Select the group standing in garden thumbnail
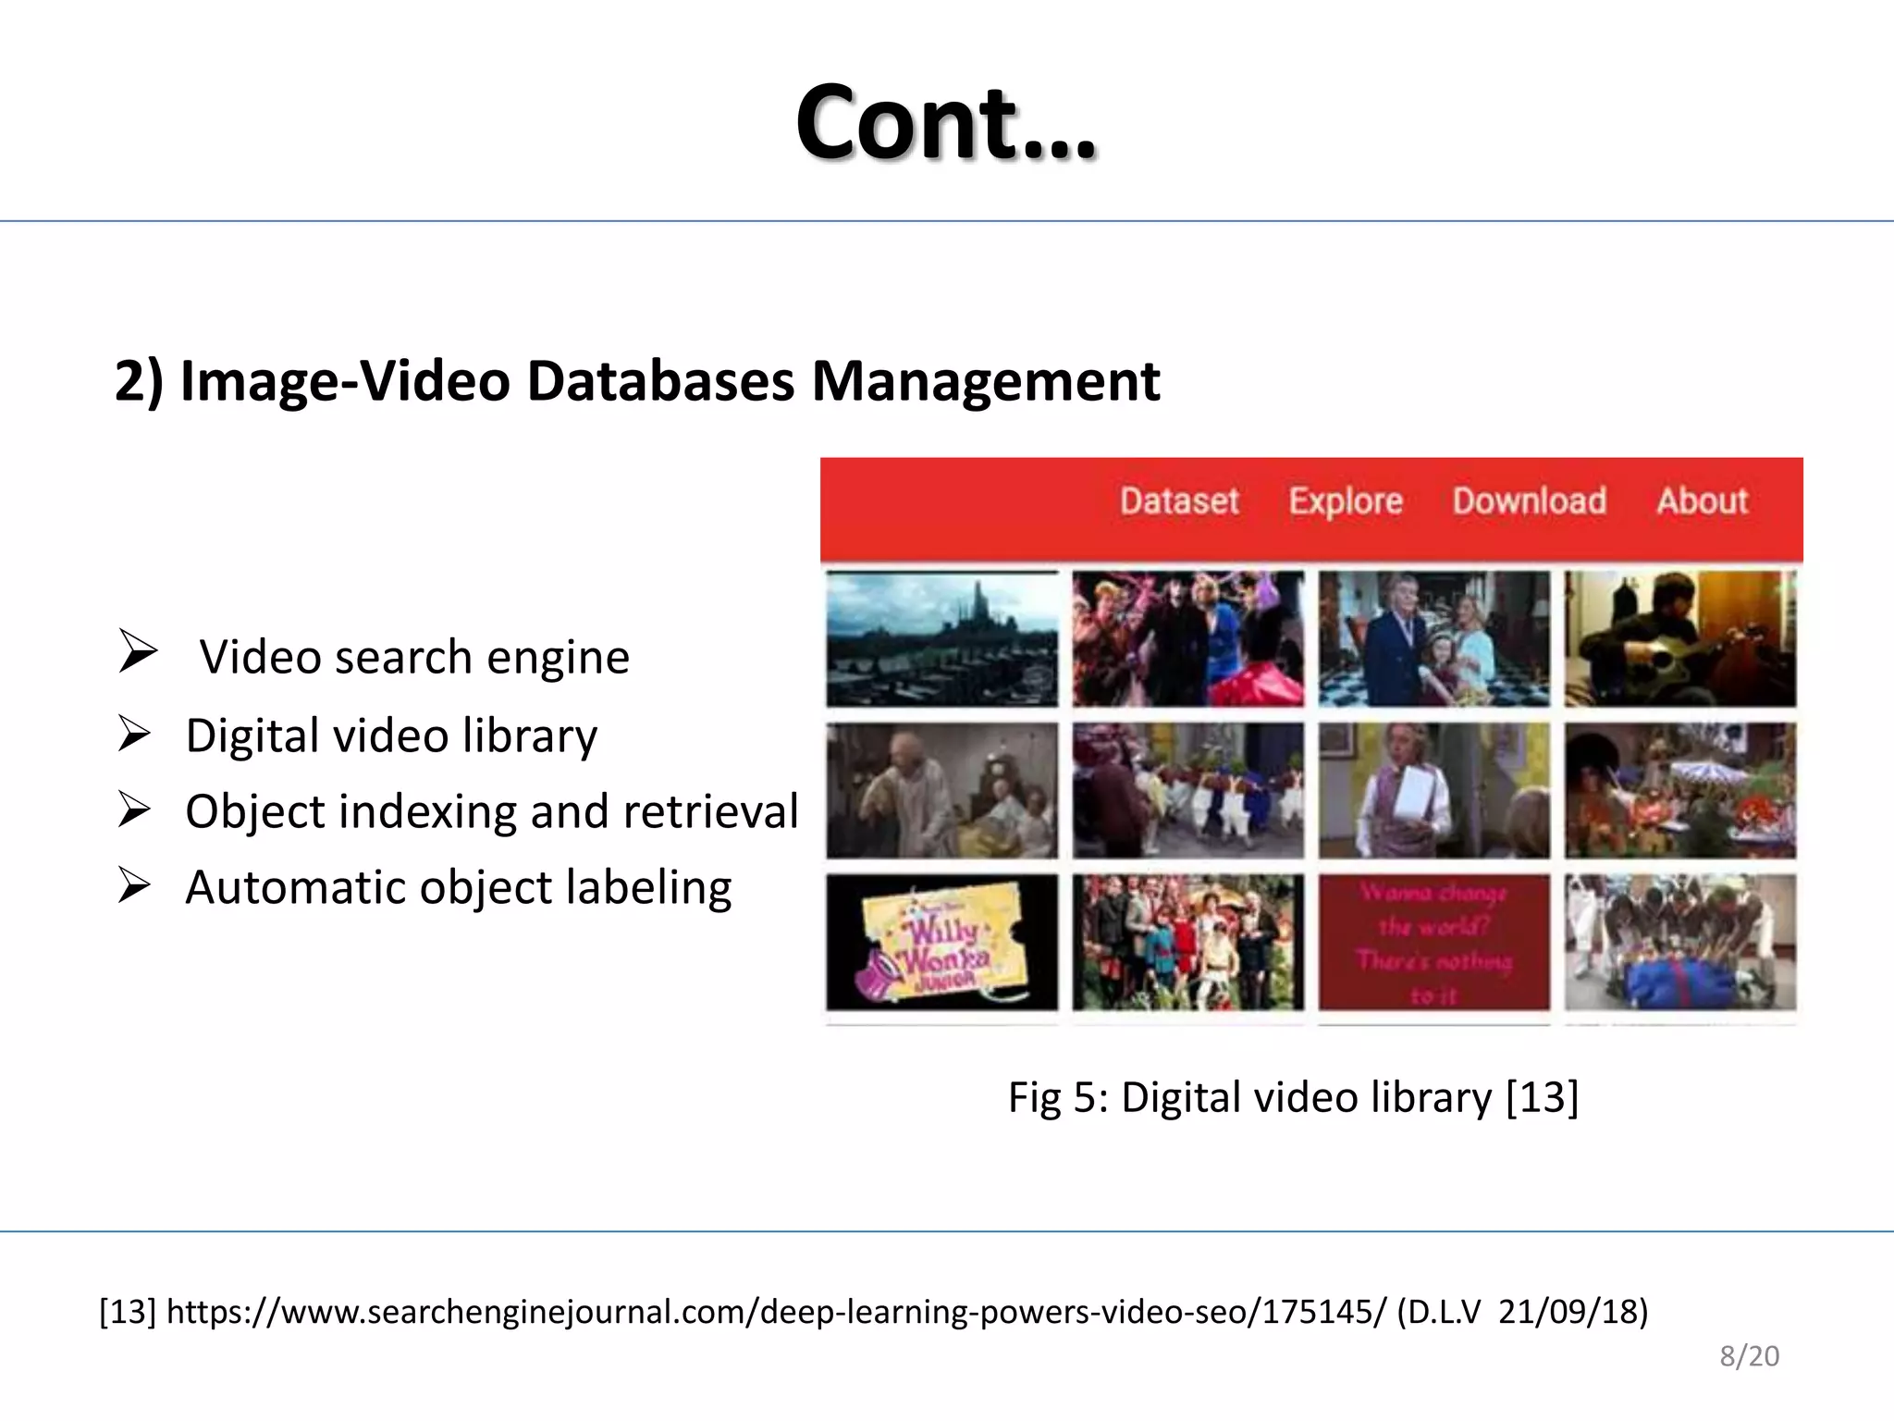This screenshot has width=1894, height=1421. [1188, 943]
